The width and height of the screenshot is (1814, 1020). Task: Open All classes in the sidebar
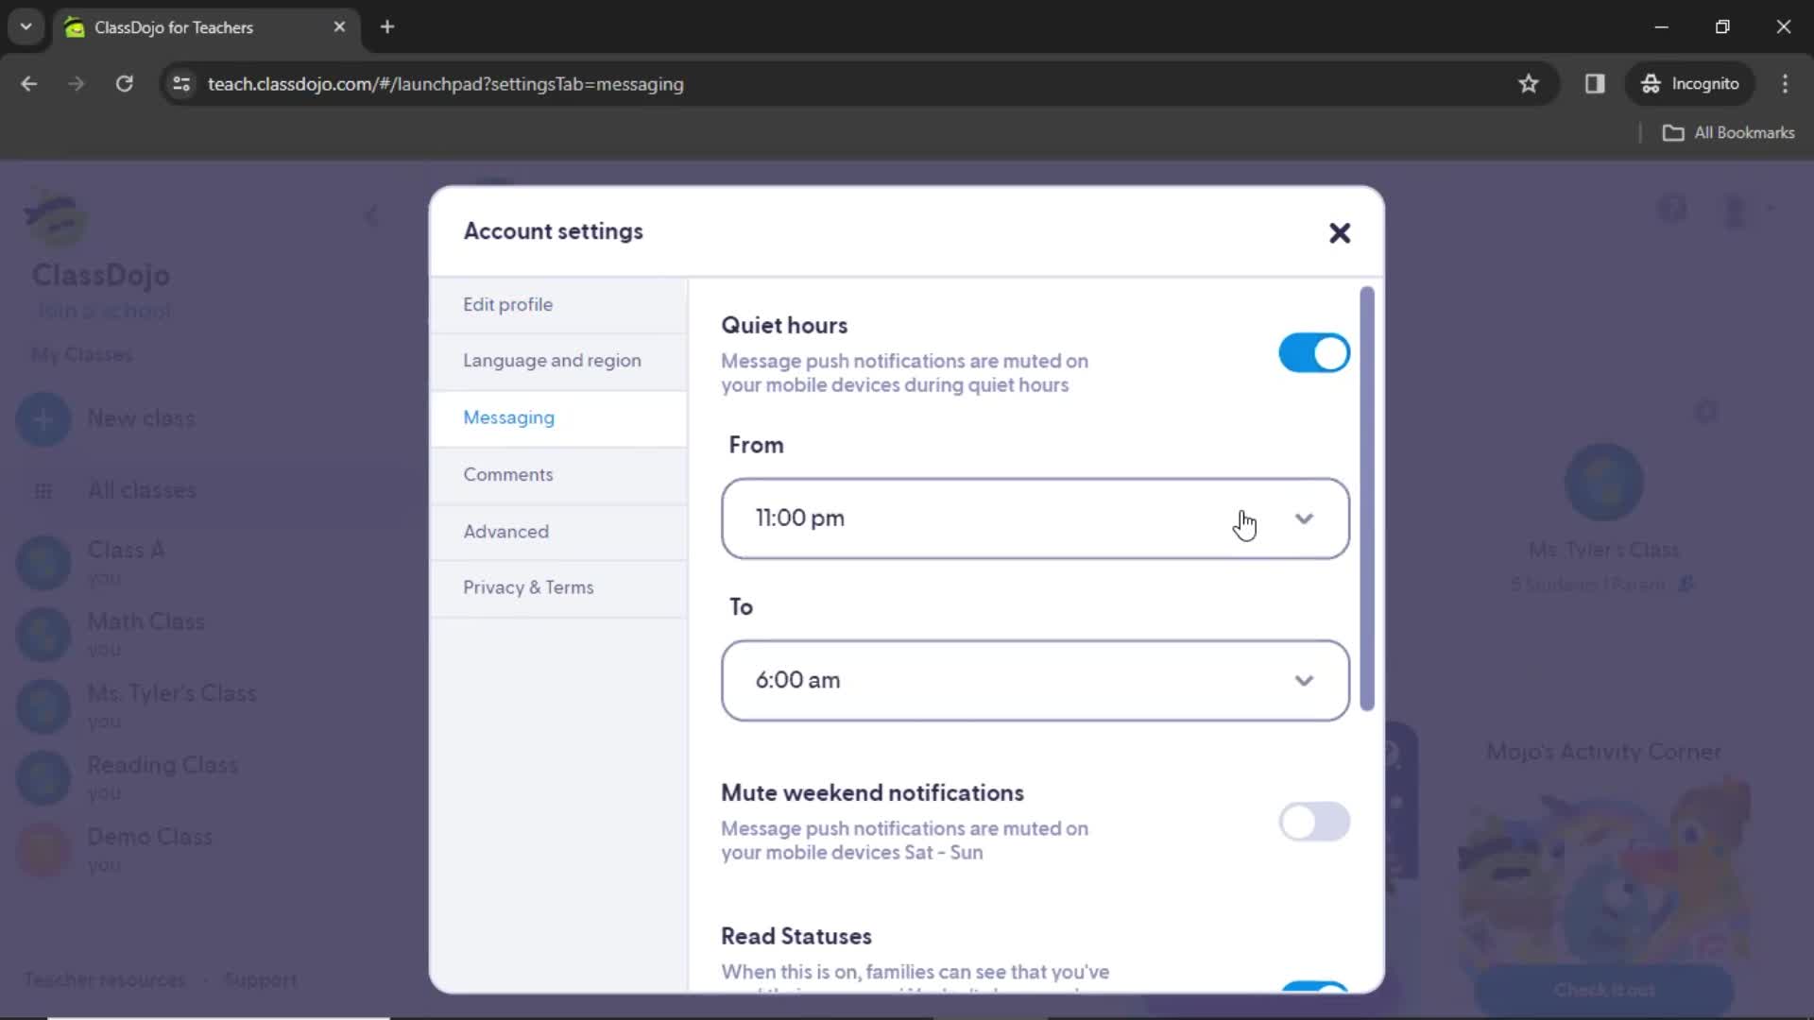coord(142,491)
